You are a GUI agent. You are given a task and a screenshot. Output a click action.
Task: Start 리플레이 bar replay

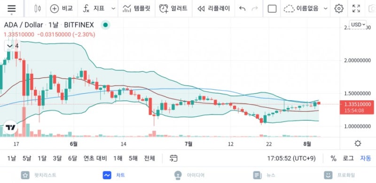pyautogui.click(x=213, y=8)
